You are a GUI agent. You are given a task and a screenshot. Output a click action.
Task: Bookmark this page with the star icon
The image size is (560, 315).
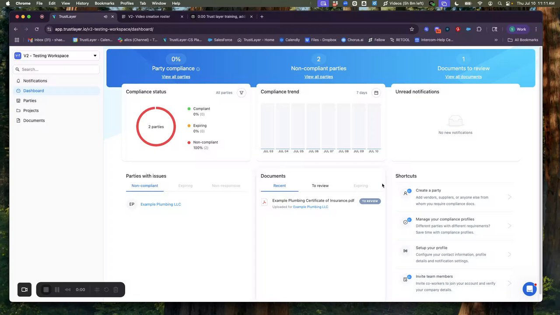(x=412, y=29)
